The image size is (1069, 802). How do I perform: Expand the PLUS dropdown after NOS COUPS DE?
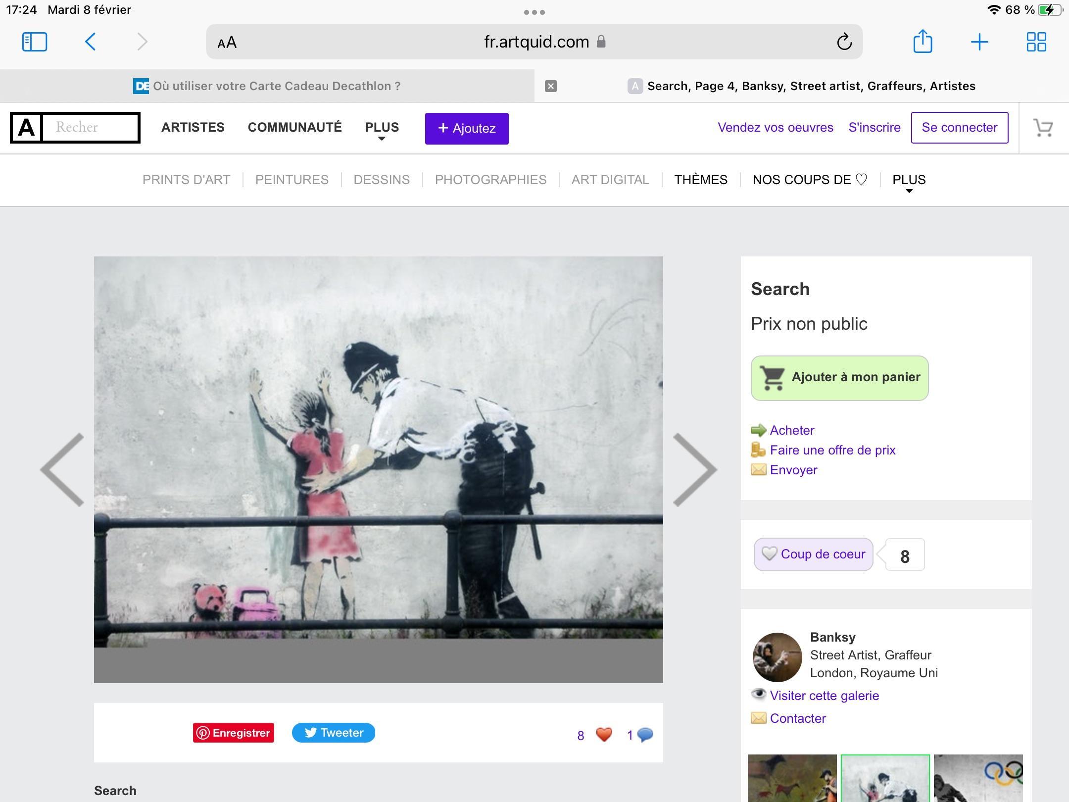click(x=909, y=182)
